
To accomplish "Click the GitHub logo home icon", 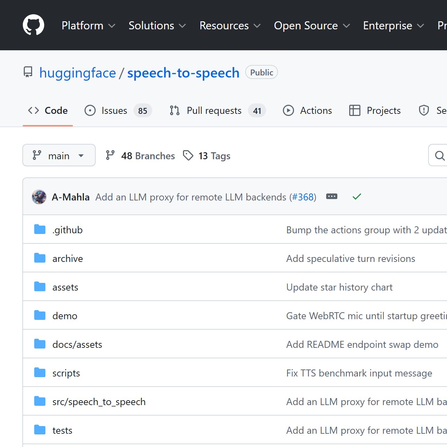I will (x=34, y=25).
